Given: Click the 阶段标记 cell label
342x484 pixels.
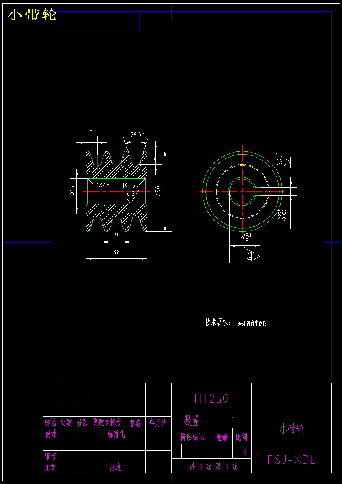Looking at the screenshot, I should pyautogui.click(x=192, y=437).
